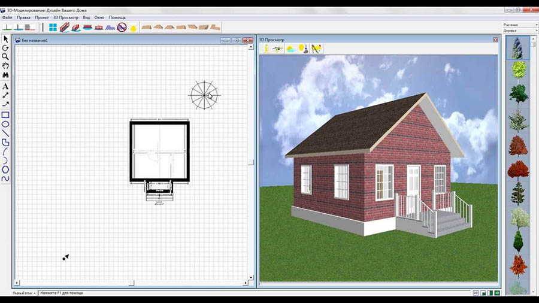The image size is (539, 303).
Task: Select the arrow pointer tool
Action: point(5,39)
